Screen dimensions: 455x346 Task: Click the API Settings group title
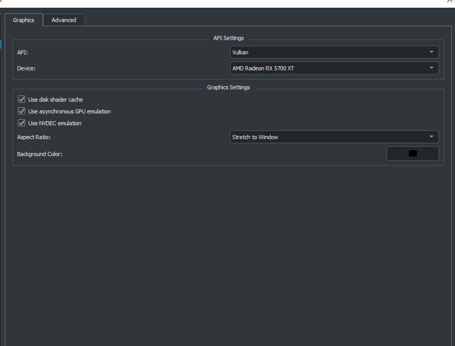click(229, 38)
